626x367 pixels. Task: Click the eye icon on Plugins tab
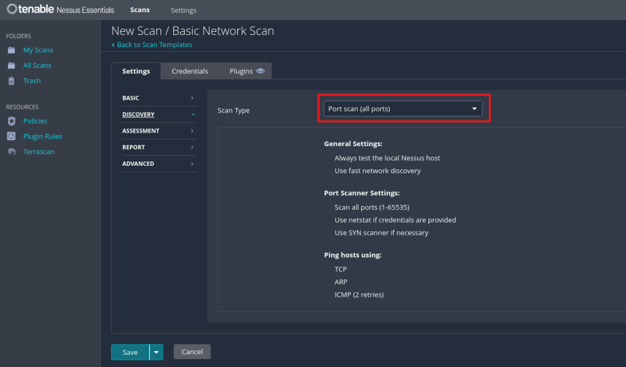pyautogui.click(x=261, y=71)
